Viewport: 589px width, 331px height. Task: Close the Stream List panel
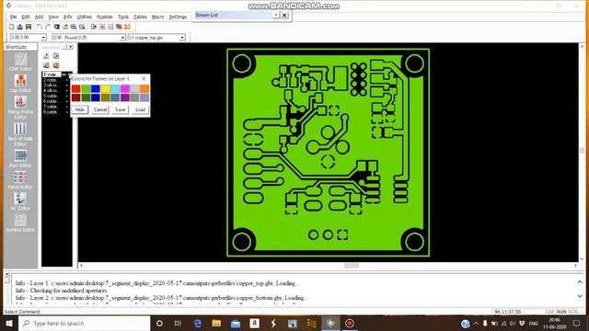click(284, 15)
